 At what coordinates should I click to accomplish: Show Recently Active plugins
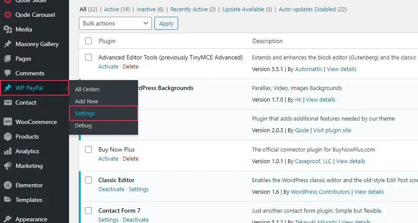(193, 9)
